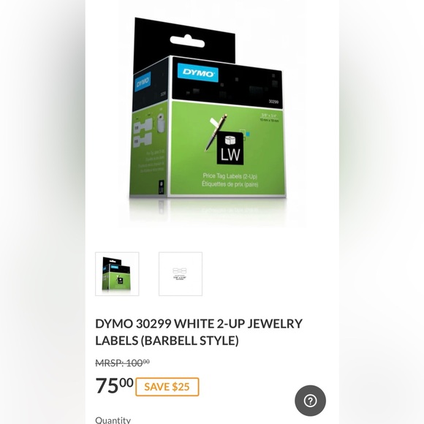424x424 pixels.
Task: Click the LW label roll icon on box
Action: tap(230, 148)
